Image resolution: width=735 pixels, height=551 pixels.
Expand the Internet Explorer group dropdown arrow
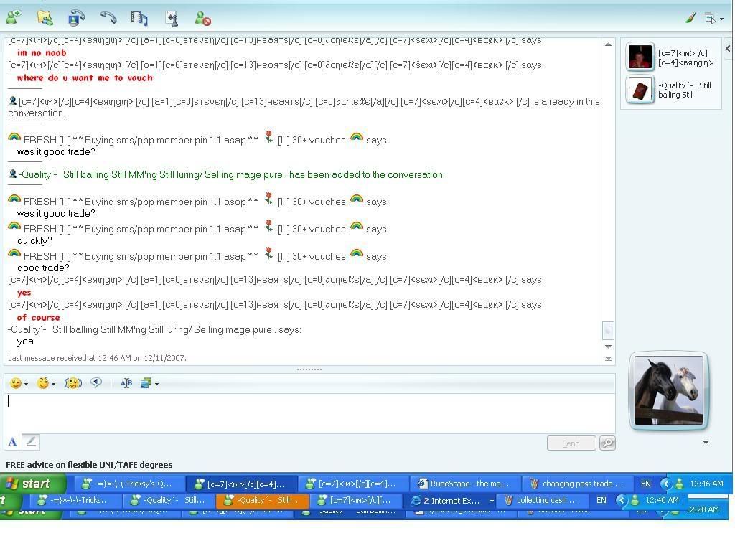point(492,501)
